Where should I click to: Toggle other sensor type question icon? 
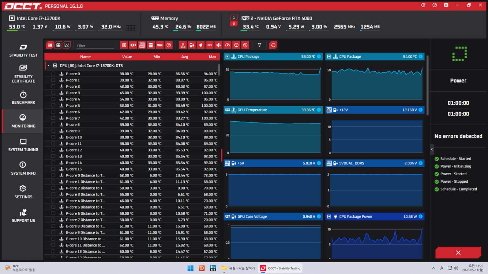pyautogui.click(x=245, y=45)
